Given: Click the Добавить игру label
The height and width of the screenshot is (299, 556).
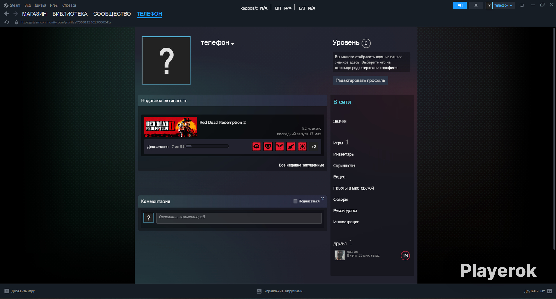Looking at the screenshot, I should 23,291.
